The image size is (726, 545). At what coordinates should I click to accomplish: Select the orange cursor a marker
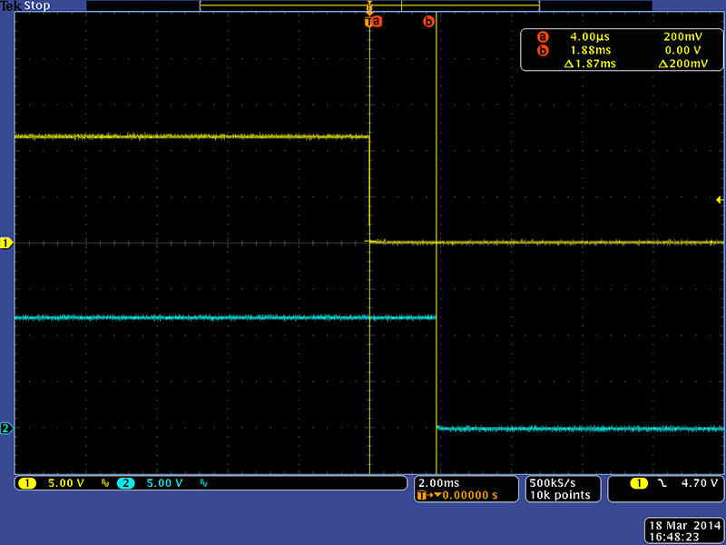[x=376, y=21]
